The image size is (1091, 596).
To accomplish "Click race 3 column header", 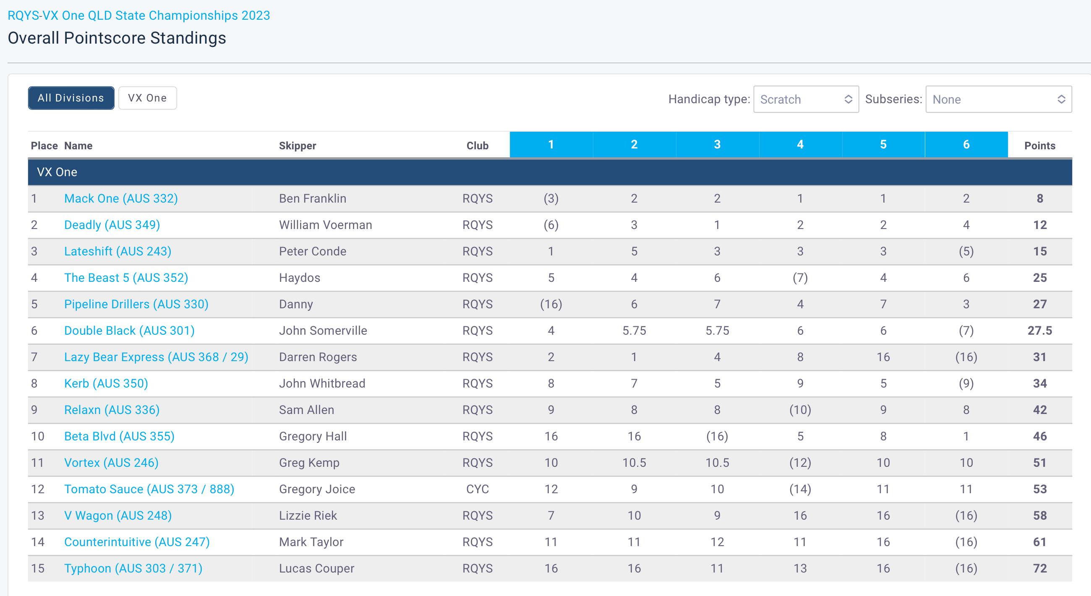I will [717, 145].
